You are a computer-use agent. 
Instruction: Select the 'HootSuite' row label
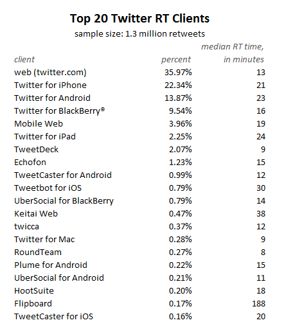click(x=34, y=291)
